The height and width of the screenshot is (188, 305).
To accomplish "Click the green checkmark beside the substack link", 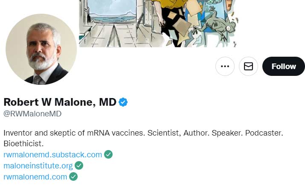I will pos(108,154).
